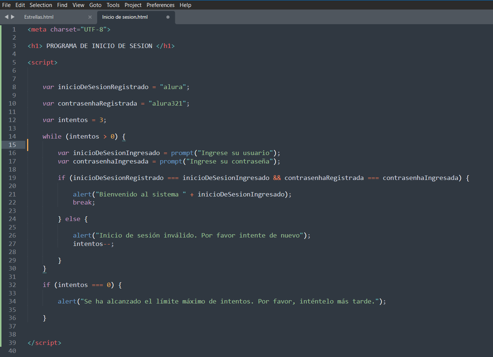Open the Preferences menu
This screenshot has height=357, width=493.
(161, 5)
